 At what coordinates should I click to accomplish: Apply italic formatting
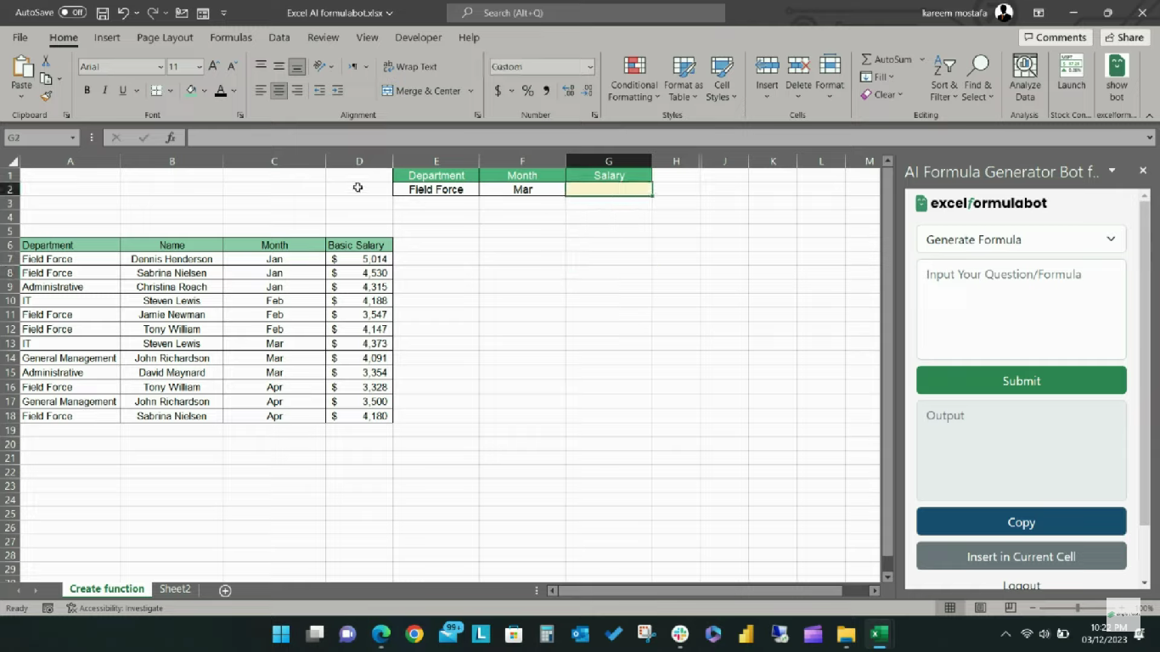pos(104,91)
